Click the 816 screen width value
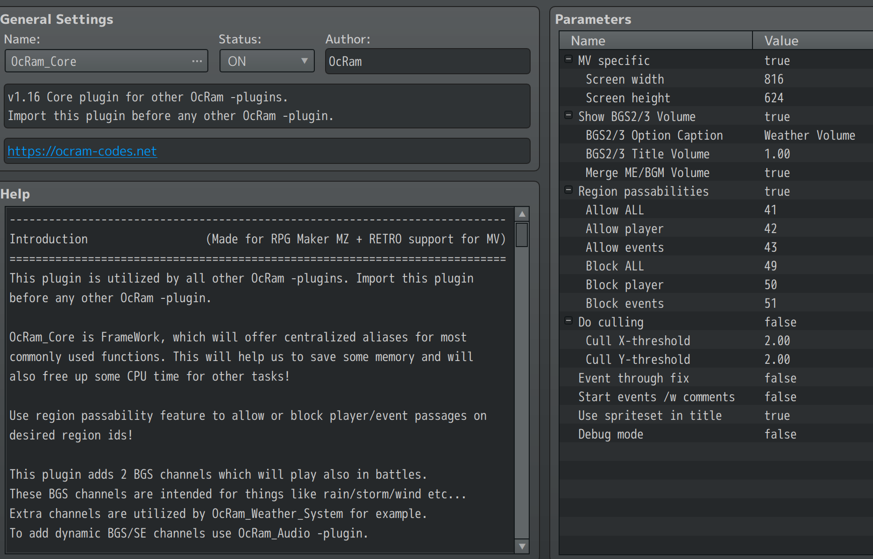Screen dimensions: 873x559 (774, 79)
